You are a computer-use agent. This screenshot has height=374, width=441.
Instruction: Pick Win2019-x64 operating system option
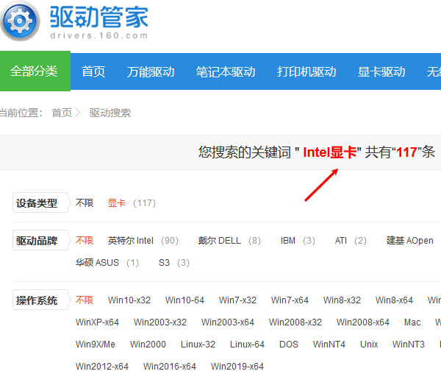coord(237,367)
